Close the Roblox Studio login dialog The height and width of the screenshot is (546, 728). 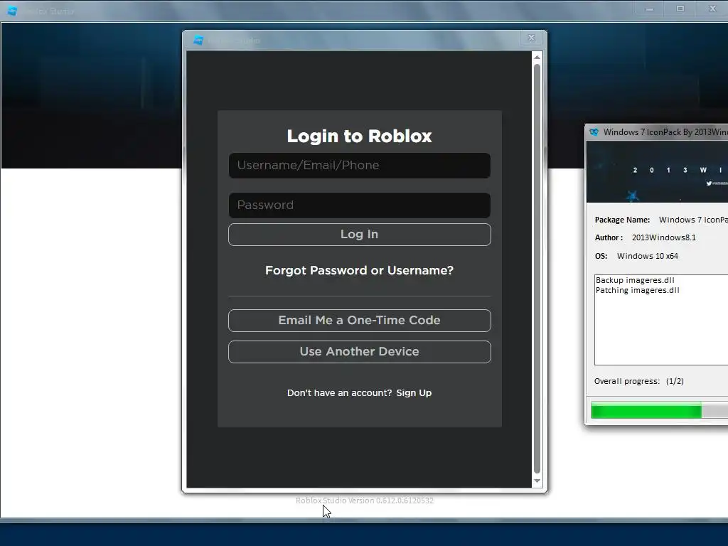coord(531,38)
